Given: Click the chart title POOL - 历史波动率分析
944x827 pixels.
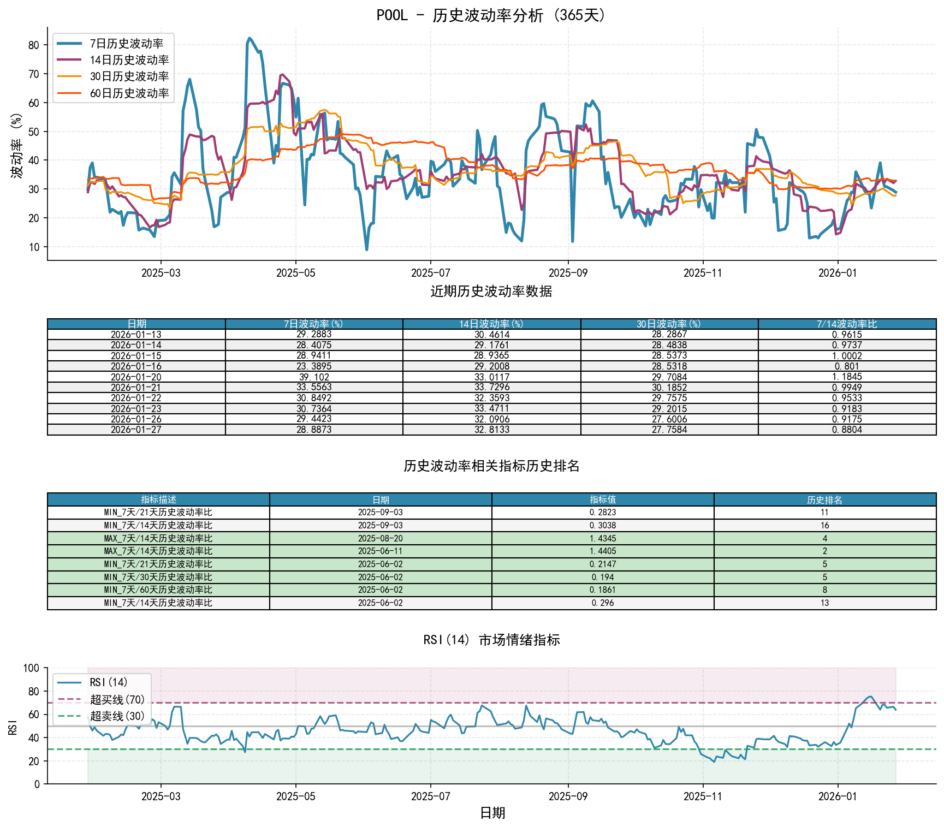Looking at the screenshot, I should pyautogui.click(x=491, y=15).
